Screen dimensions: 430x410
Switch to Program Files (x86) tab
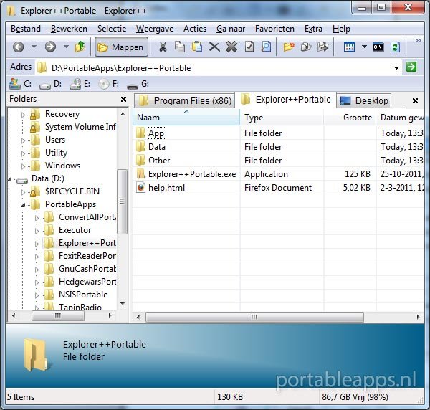click(185, 100)
